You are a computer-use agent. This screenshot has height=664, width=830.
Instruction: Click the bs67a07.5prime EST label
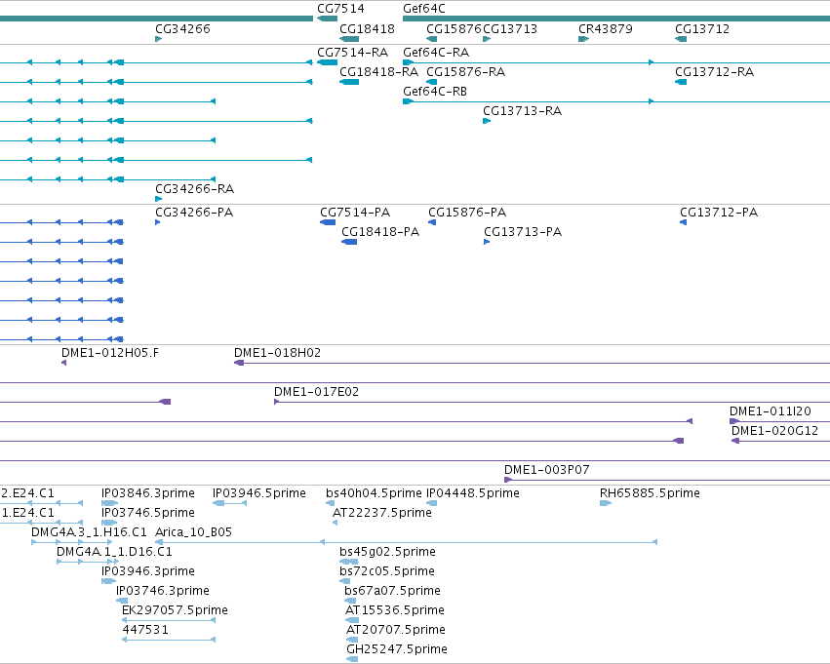(x=392, y=591)
